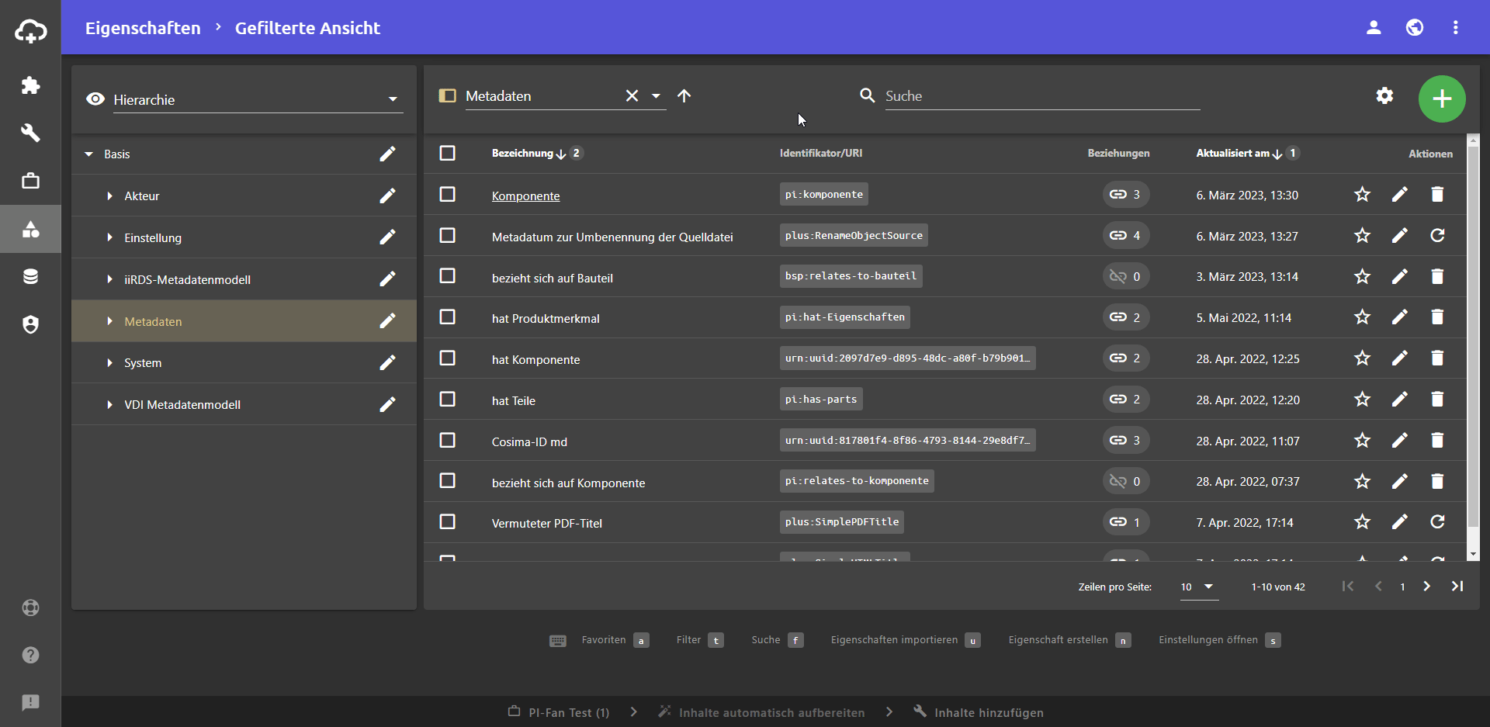Open the briefcase projects sidebar icon

[x=30, y=181]
